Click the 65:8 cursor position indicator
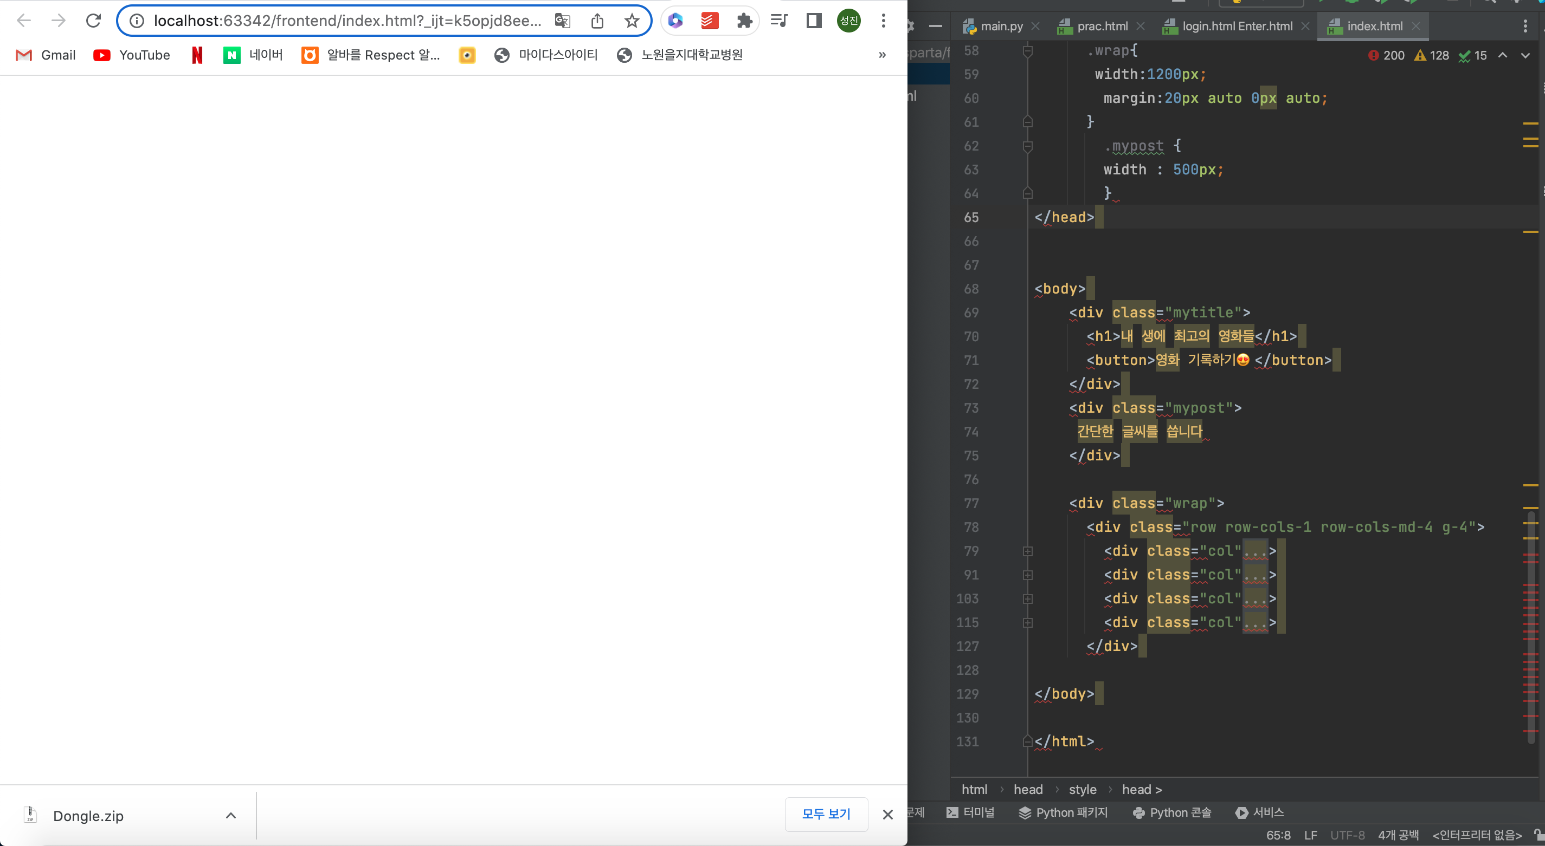The height and width of the screenshot is (846, 1545). click(1278, 835)
